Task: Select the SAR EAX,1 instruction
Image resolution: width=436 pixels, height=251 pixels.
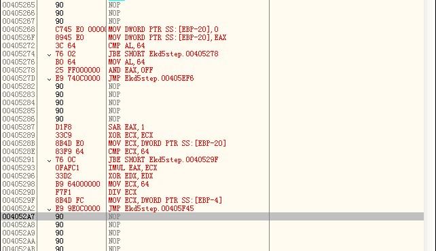Action: click(x=126, y=127)
